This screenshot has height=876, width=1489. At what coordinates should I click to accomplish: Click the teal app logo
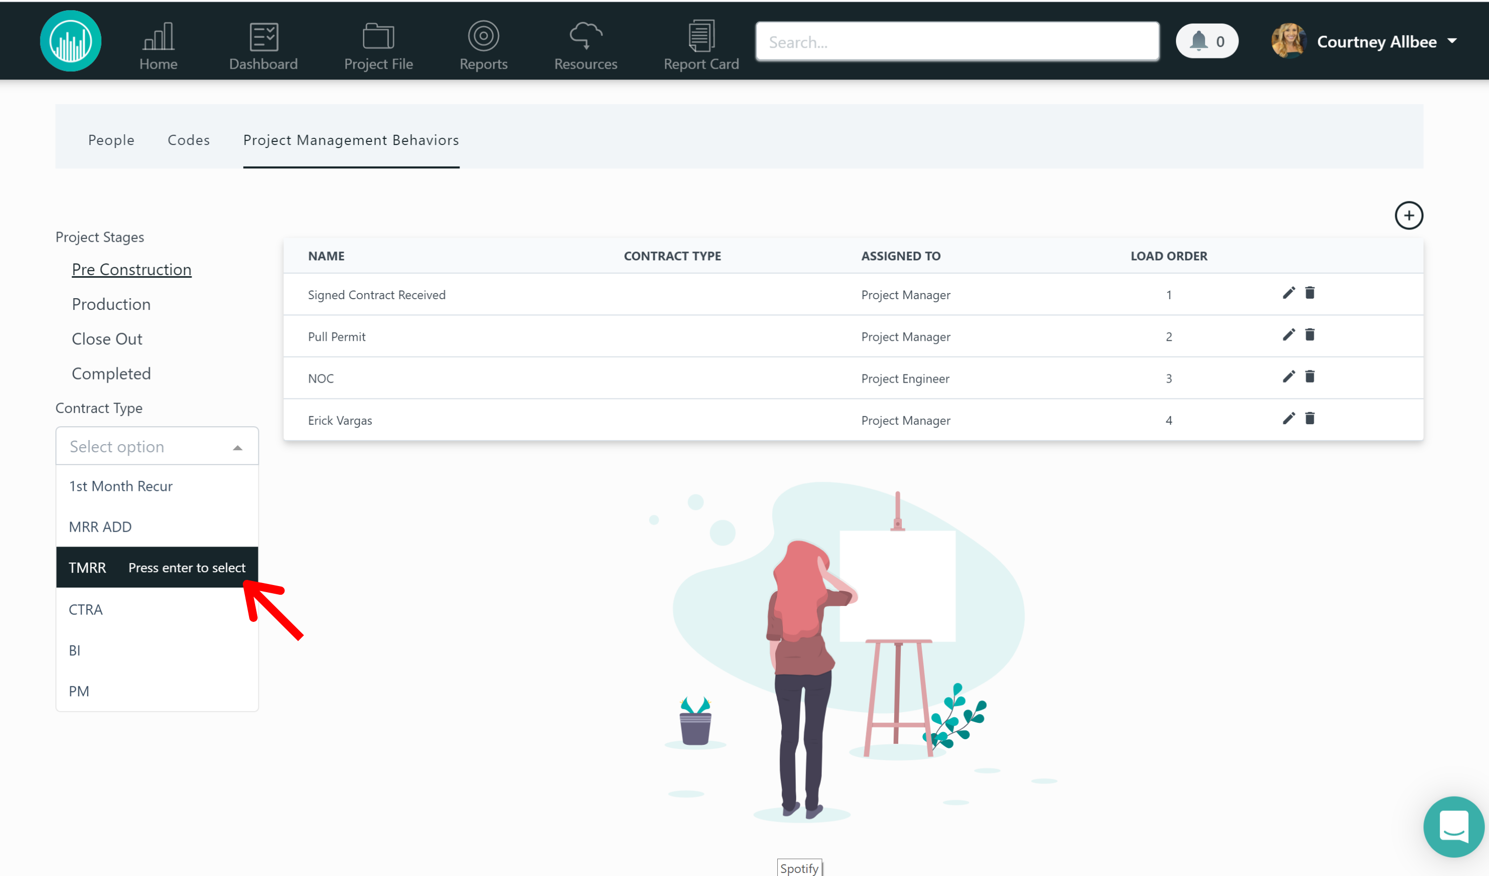pos(70,41)
